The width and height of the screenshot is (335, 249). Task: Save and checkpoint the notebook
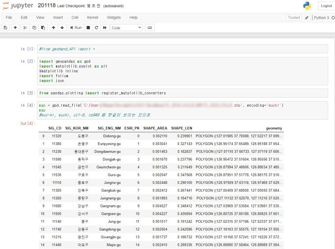coord(5,28)
